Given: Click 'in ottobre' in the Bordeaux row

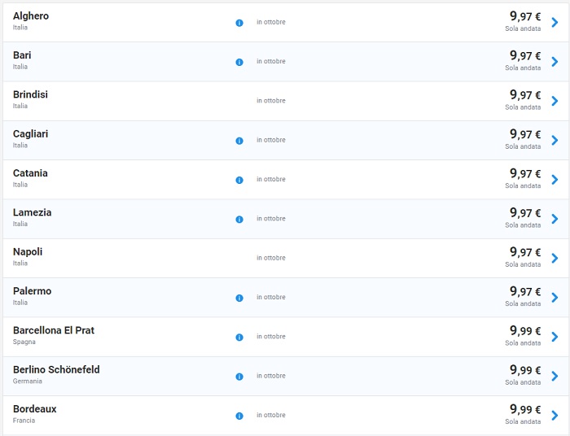Looking at the screenshot, I should tap(271, 415).
